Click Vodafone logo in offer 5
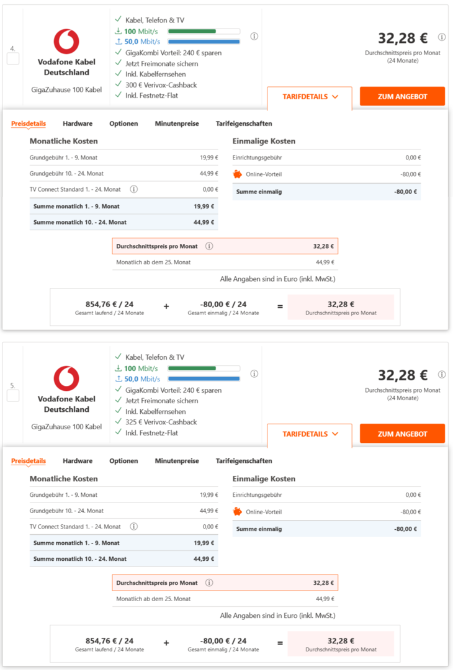Image resolution: width=453 pixels, height=670 pixels. pos(66,378)
